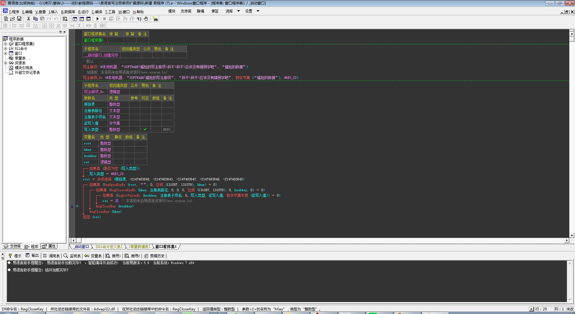Expand the 窗口程序集1 tree node
Screen dimensions: 575x314
click(5, 44)
